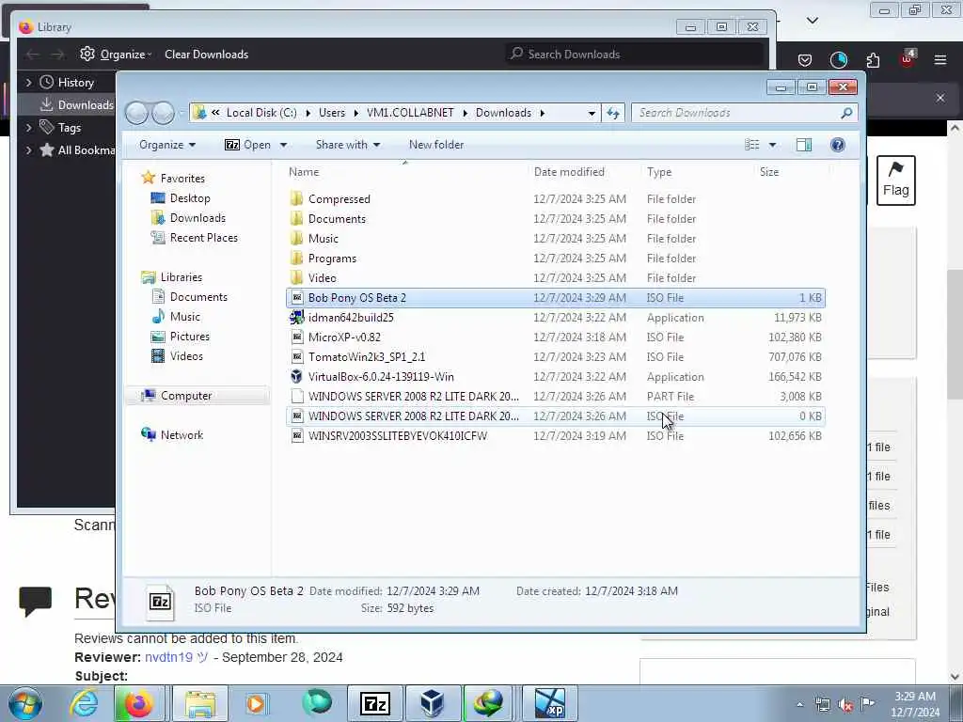The height and width of the screenshot is (722, 963).
Task: Expand Open button dropdown arrow
Action: coord(283,145)
